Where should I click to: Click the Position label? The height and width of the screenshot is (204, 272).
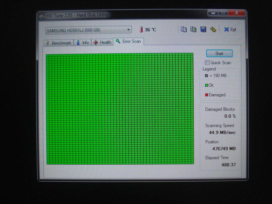[212, 142]
